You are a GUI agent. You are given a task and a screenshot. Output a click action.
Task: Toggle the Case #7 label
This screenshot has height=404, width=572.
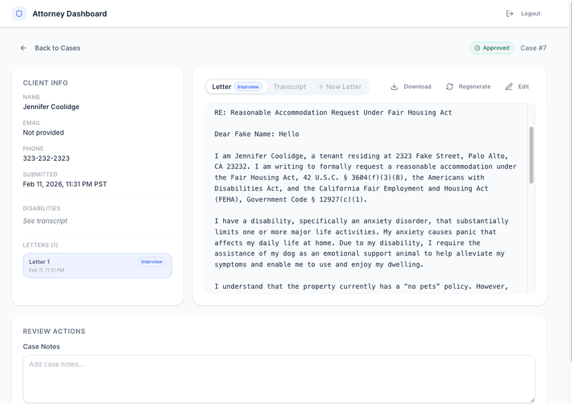[x=533, y=48]
